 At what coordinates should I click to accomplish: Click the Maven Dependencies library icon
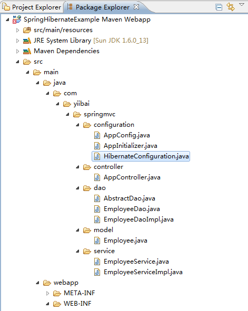tap(27, 51)
